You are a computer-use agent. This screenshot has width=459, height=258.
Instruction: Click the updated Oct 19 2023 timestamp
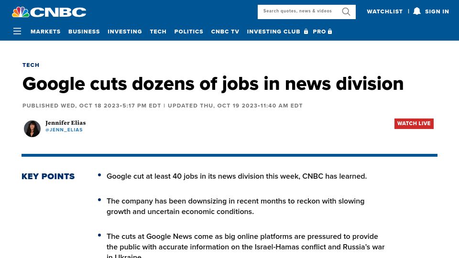(235, 106)
